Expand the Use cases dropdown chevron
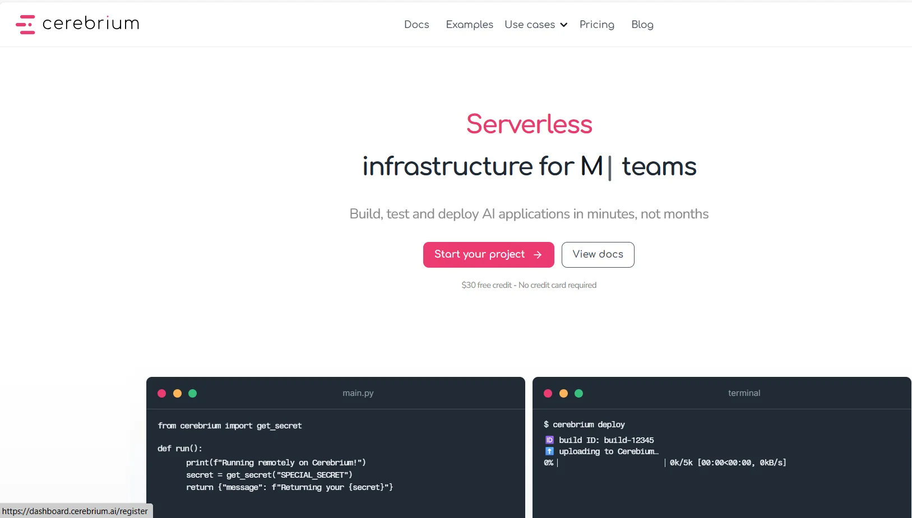 pyautogui.click(x=564, y=25)
